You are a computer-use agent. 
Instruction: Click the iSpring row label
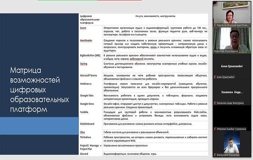pos(84,64)
